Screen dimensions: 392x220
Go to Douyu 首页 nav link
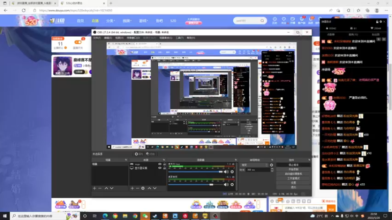click(x=80, y=21)
